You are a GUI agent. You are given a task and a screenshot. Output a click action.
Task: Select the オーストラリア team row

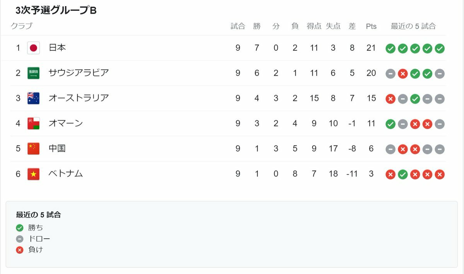(228, 98)
